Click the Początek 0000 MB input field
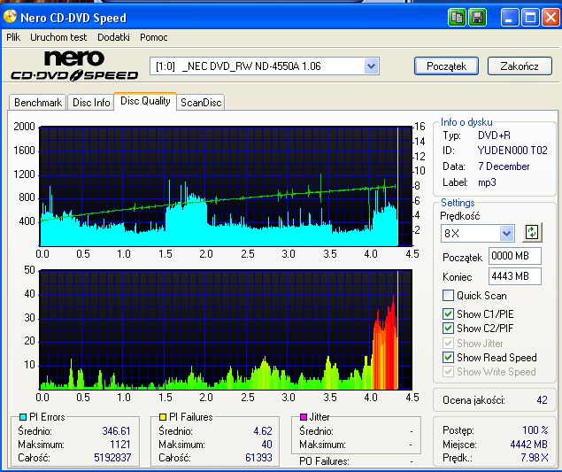The height and width of the screenshot is (472, 562). 515,256
